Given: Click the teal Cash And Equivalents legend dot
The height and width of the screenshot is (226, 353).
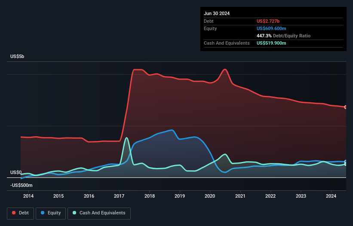Looking at the screenshot, I should point(74,213).
